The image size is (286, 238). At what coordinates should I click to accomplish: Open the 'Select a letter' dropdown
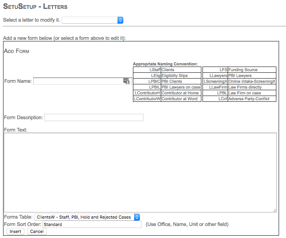pyautogui.click(x=92, y=20)
